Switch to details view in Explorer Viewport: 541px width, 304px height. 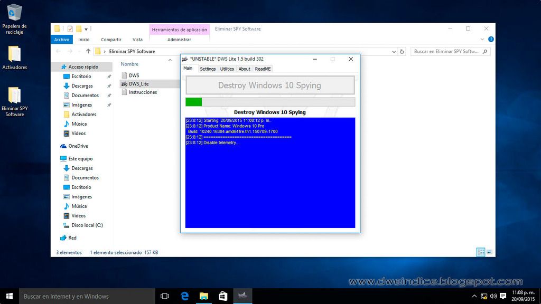click(481, 252)
